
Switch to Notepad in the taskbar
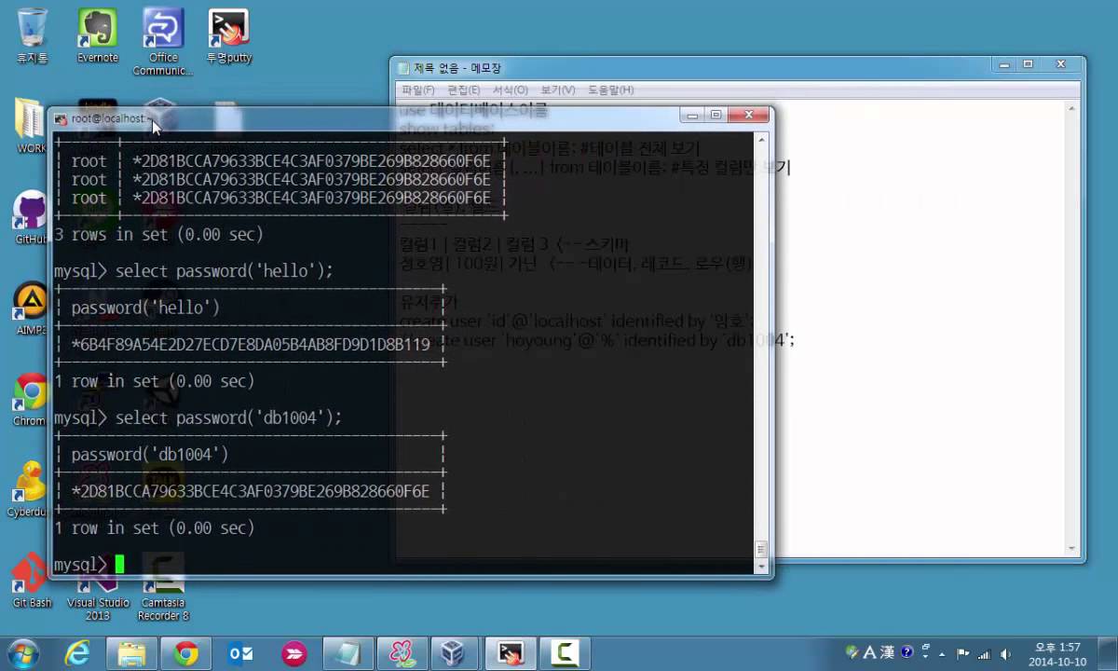[350, 653]
